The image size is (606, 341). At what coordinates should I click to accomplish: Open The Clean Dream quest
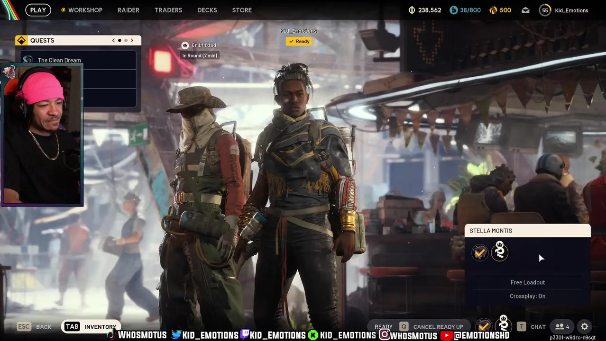click(79, 60)
